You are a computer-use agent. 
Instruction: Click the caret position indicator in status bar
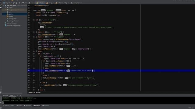[189, 108]
